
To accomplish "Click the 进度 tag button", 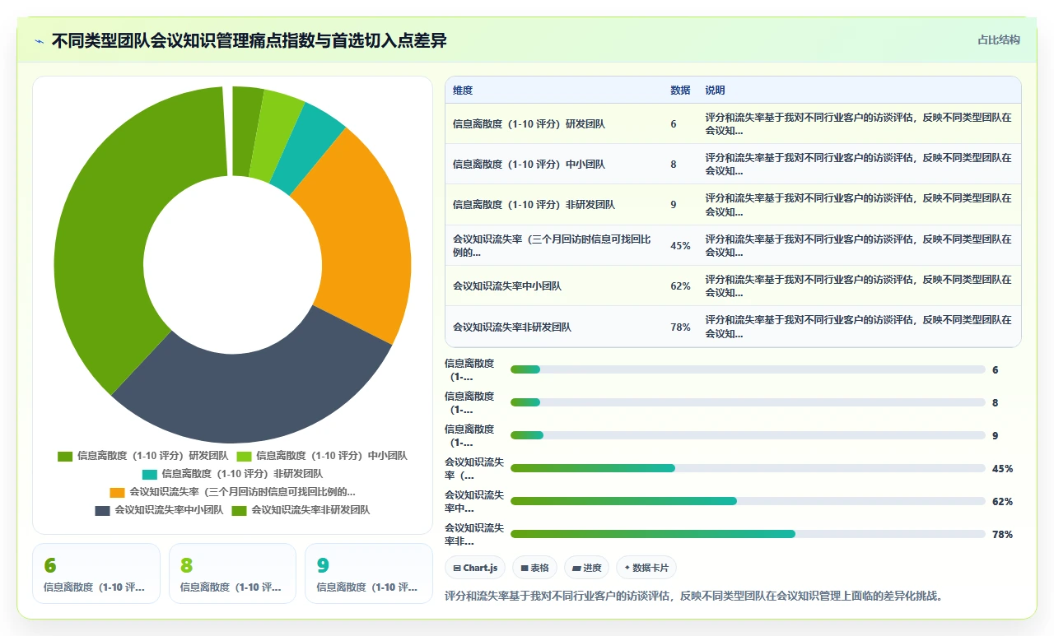I will [x=586, y=568].
